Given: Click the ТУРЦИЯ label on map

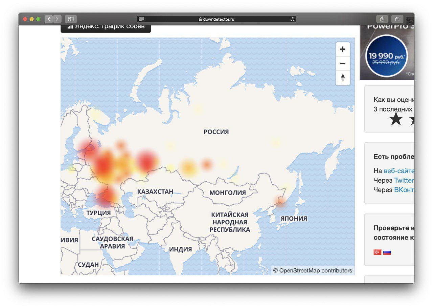Looking at the screenshot, I should 98,213.
